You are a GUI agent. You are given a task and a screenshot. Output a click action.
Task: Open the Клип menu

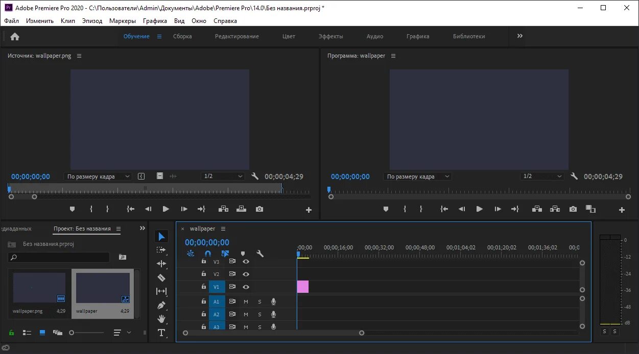[68, 21]
